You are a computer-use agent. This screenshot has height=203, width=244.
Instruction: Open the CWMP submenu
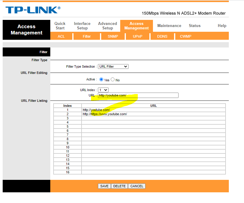pos(186,37)
